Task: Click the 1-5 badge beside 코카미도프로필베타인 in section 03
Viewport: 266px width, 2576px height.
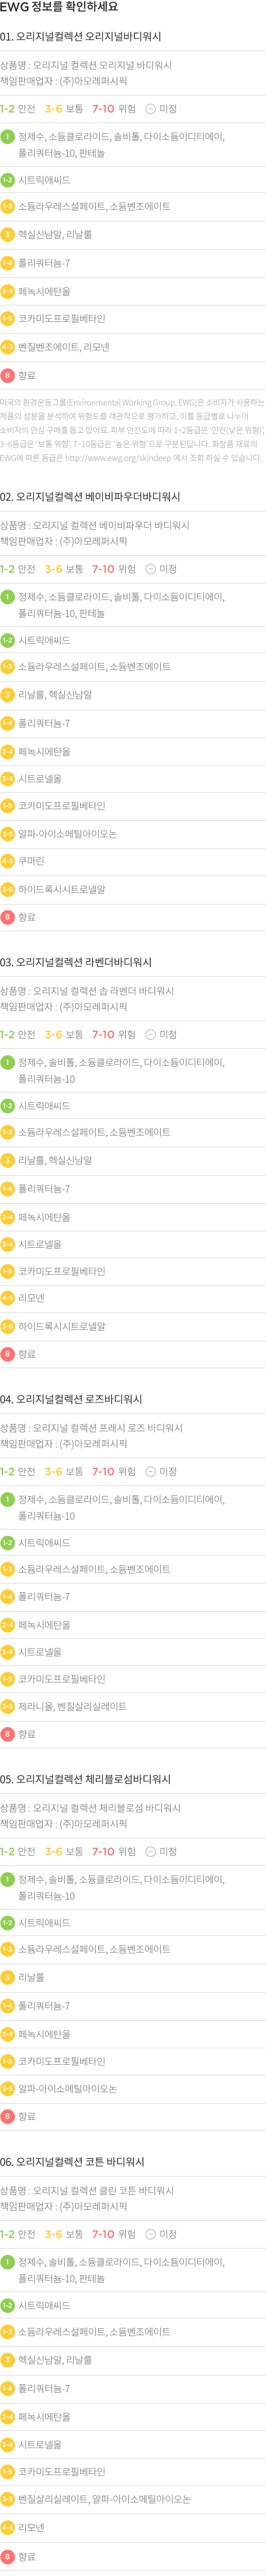Action: point(7,1271)
